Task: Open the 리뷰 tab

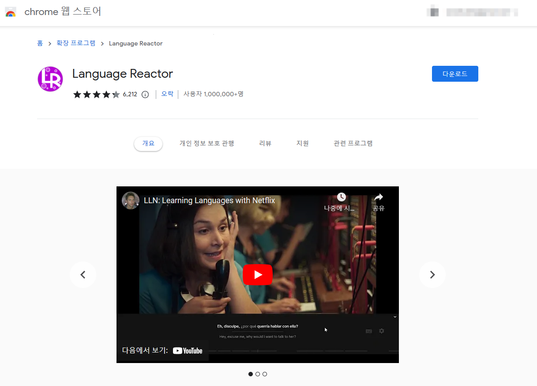Action: 265,144
